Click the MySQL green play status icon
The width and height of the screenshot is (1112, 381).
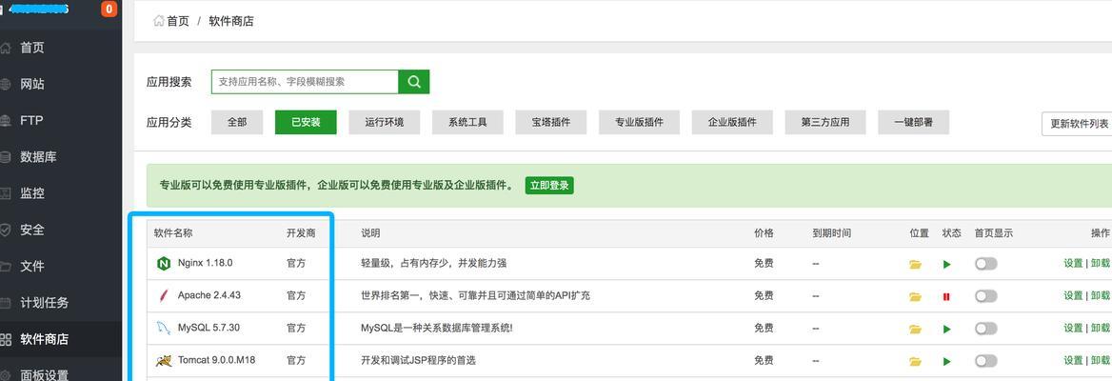coord(946,330)
